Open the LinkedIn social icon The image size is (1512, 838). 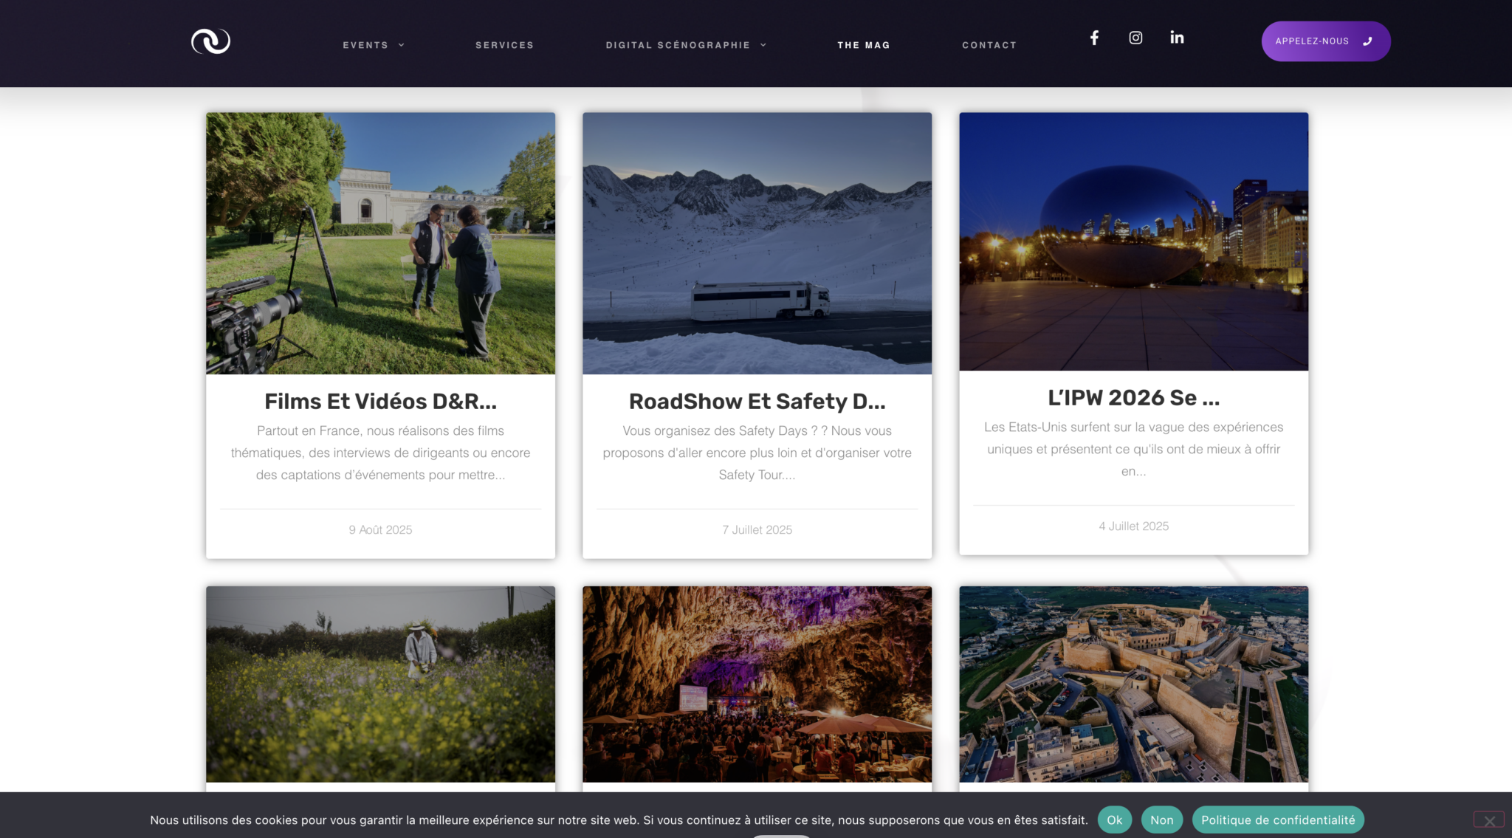coord(1177,38)
